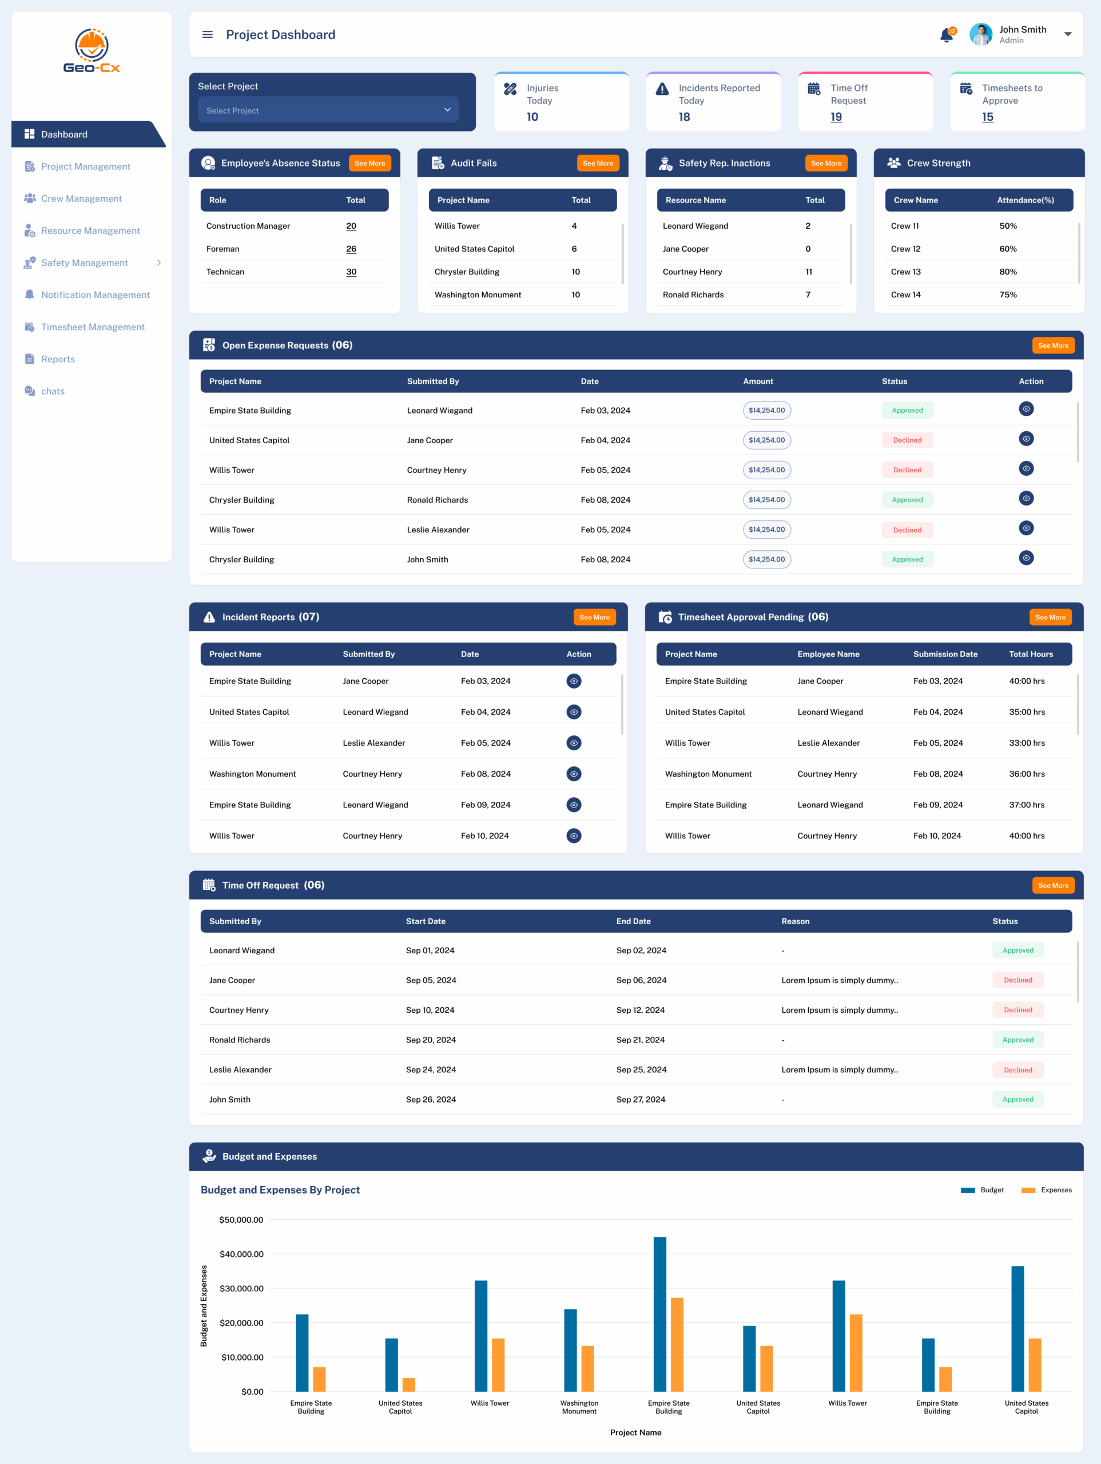Expand the John Smith account menu arrow
This screenshot has width=1101, height=1464.
1067,34
